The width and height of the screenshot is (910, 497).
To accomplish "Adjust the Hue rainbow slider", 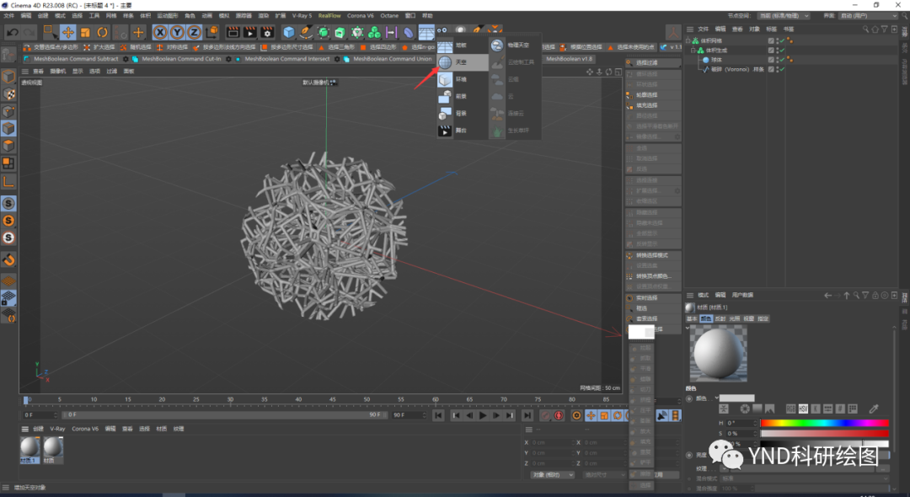I will [x=824, y=424].
